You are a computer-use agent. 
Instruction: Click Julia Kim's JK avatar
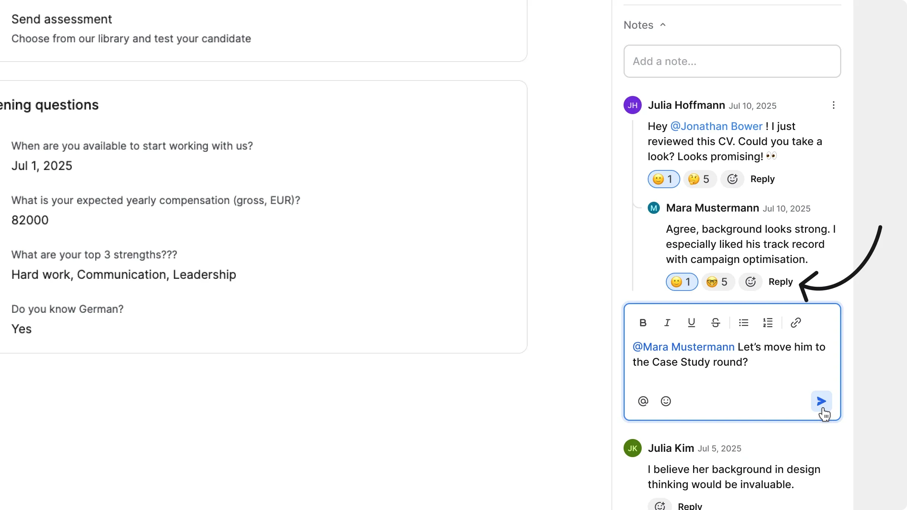pos(632,448)
